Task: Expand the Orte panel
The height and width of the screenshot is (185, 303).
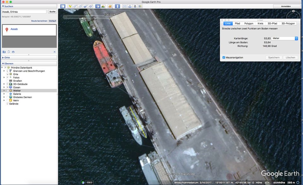Action: [3, 57]
